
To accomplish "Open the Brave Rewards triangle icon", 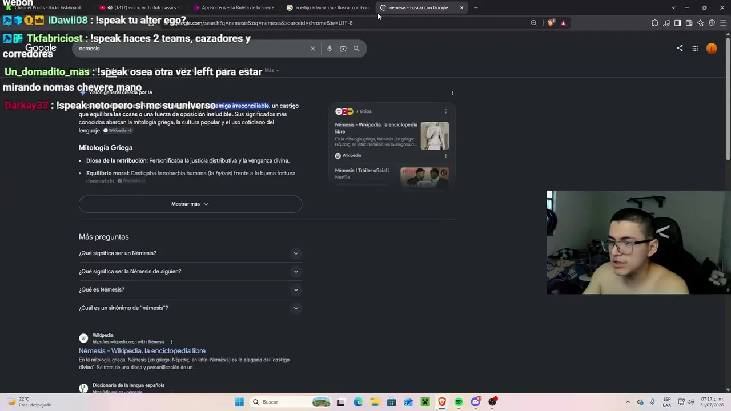I will coord(563,23).
